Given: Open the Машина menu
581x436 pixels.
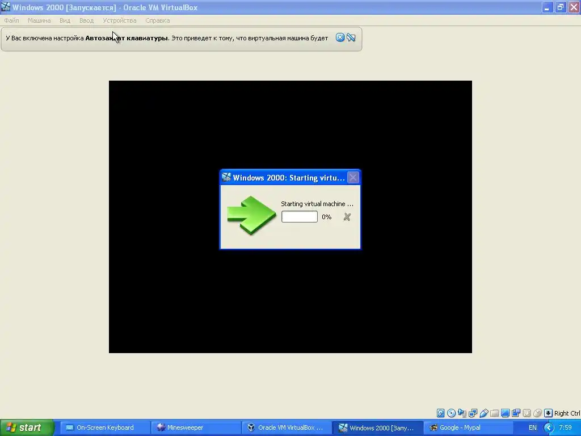Looking at the screenshot, I should pos(39,20).
